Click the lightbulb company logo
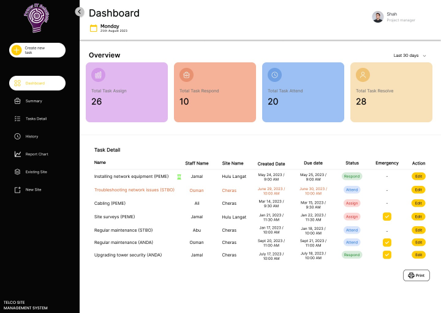Viewport: 441px width, 313px height. [x=37, y=18]
